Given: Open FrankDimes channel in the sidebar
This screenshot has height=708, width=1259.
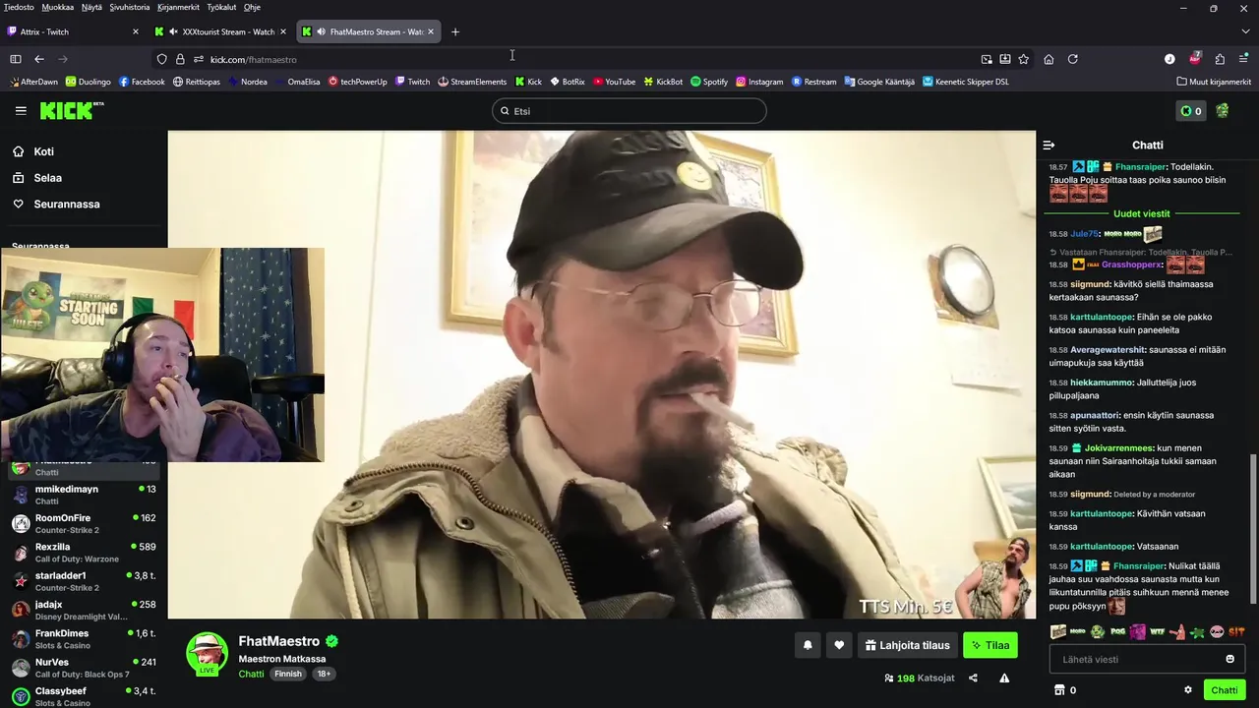Looking at the screenshot, I should (x=84, y=639).
